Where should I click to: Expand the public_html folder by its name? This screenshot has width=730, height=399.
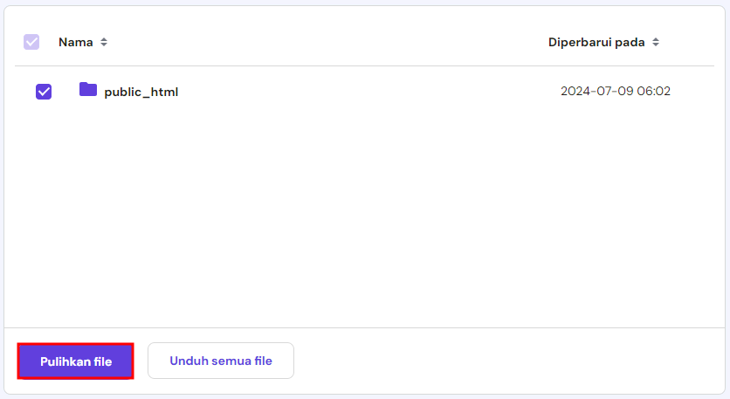141,92
